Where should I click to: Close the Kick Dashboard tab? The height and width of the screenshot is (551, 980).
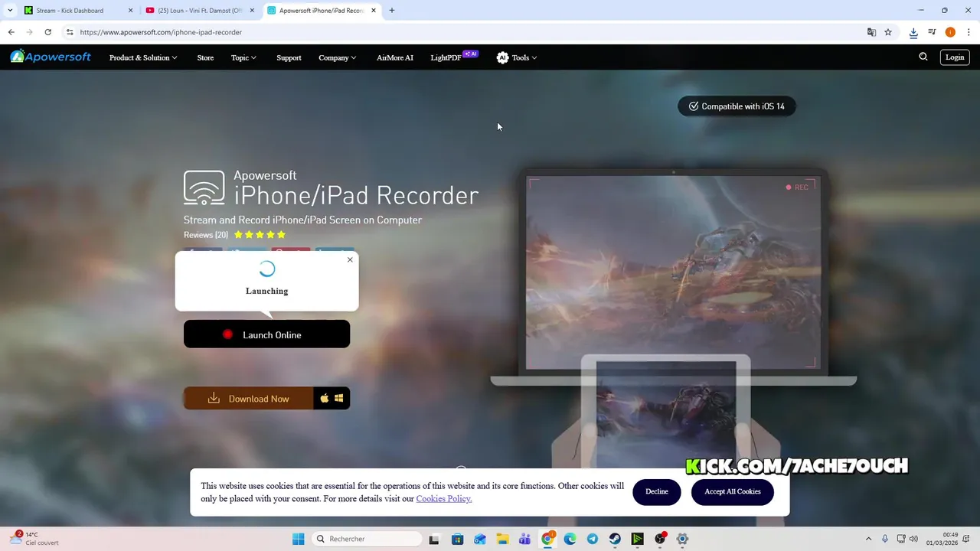[x=130, y=11]
